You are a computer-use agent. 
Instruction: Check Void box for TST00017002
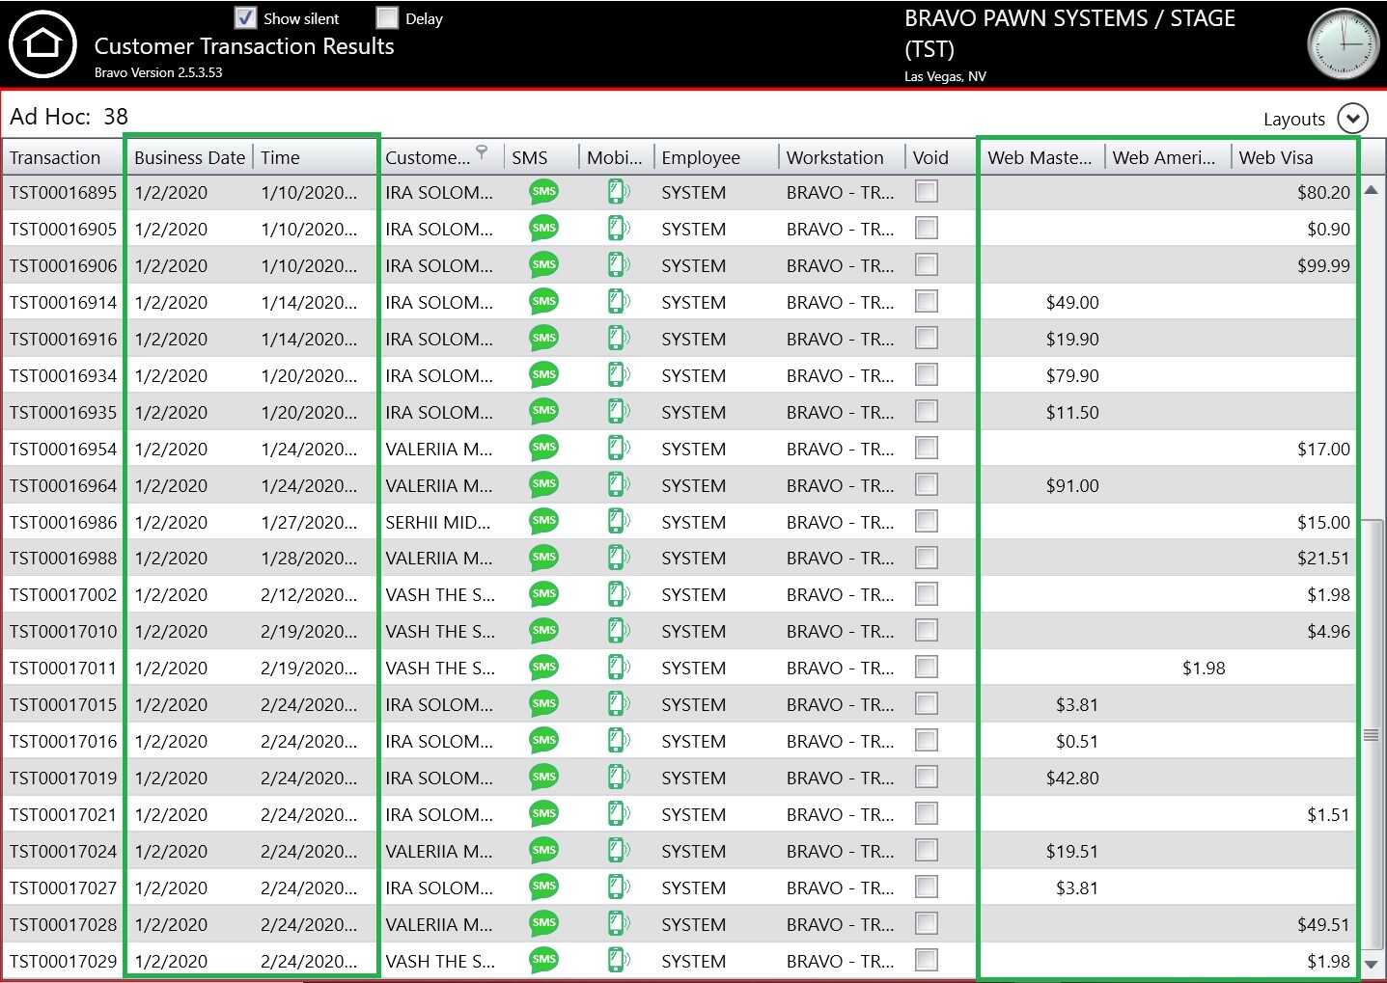[927, 594]
